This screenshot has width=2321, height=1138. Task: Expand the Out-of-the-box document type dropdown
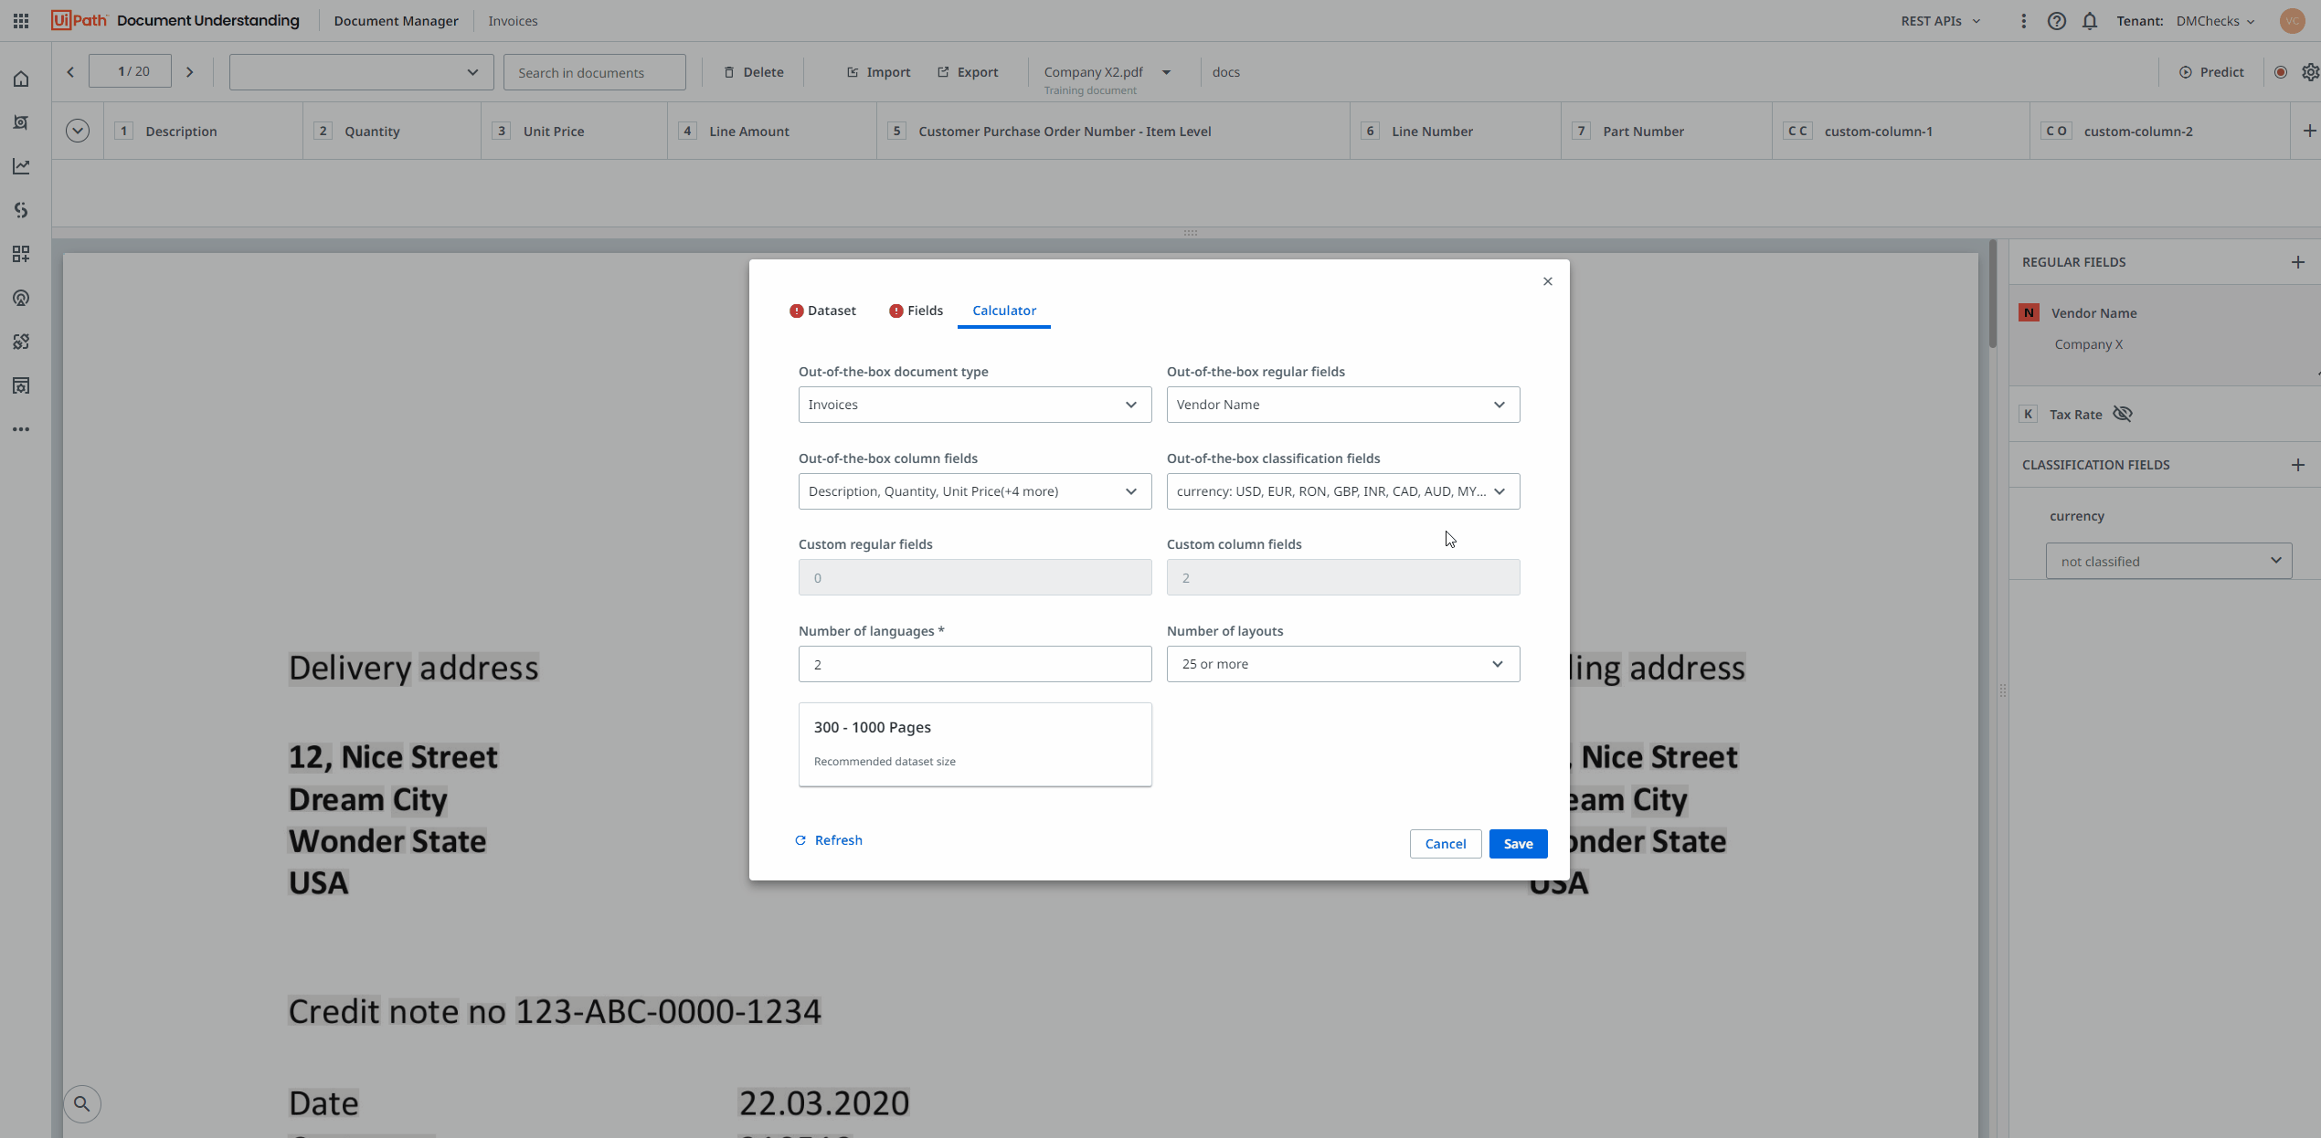[x=974, y=403]
